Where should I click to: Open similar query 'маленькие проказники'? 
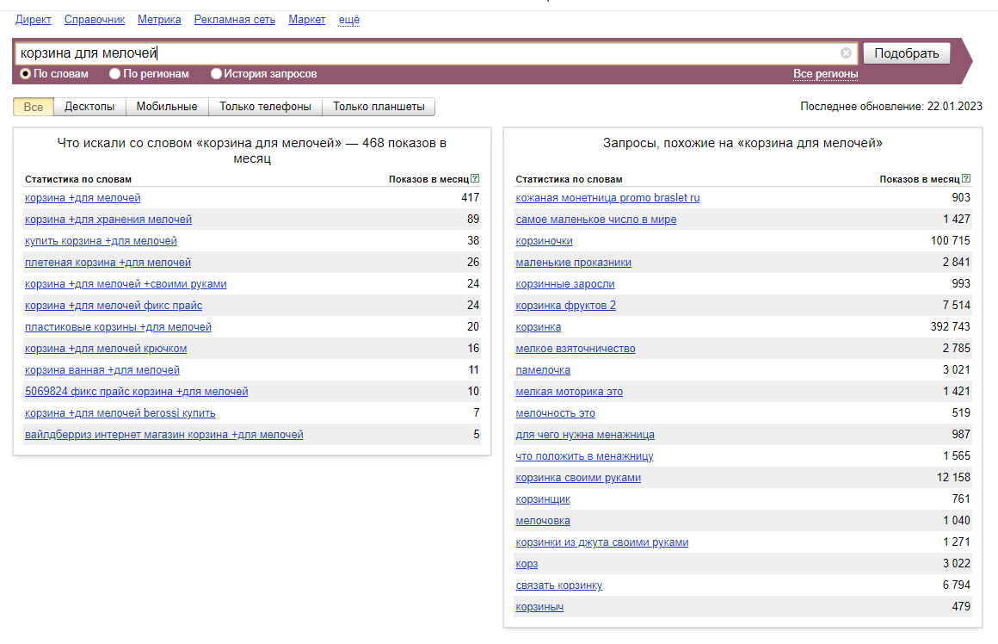[x=573, y=263]
